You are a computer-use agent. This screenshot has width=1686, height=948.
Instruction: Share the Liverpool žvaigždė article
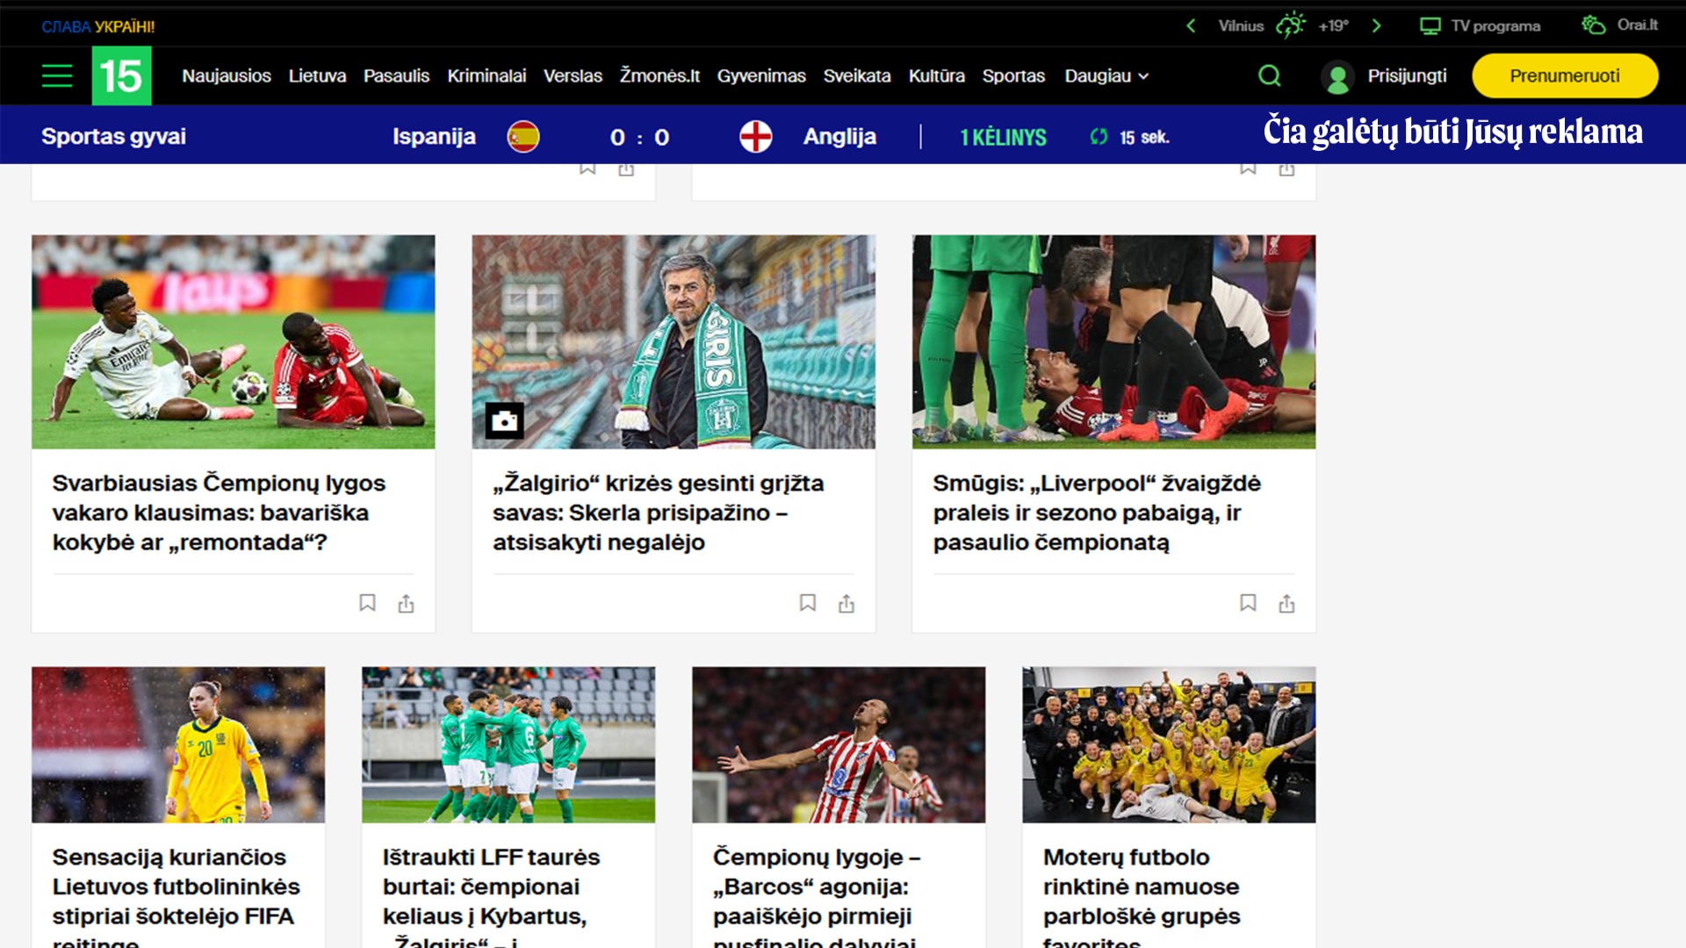pos(1286,603)
